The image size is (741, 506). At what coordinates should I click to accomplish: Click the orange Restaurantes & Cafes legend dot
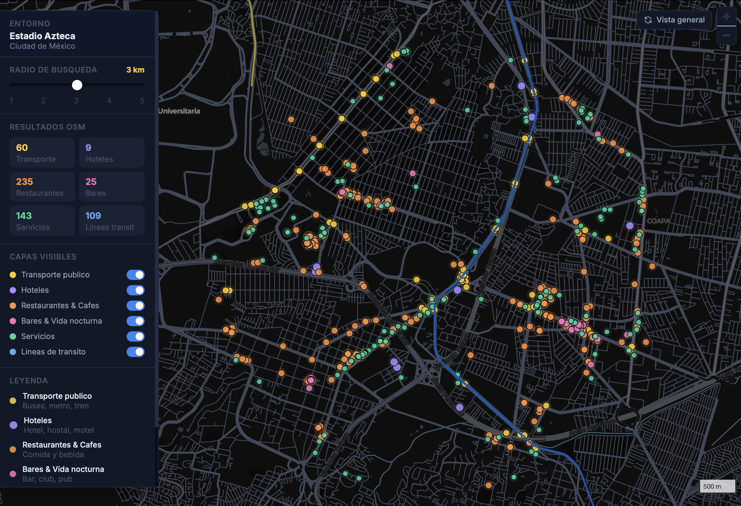tap(13, 449)
